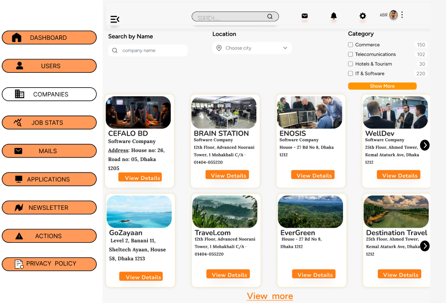
Task: Click the warning triangle icon on Actions
Action: [x=19, y=236]
